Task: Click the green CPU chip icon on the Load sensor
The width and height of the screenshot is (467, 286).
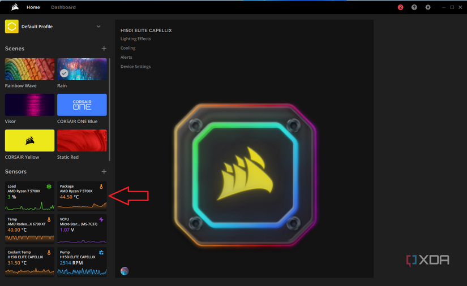Action: coord(49,187)
